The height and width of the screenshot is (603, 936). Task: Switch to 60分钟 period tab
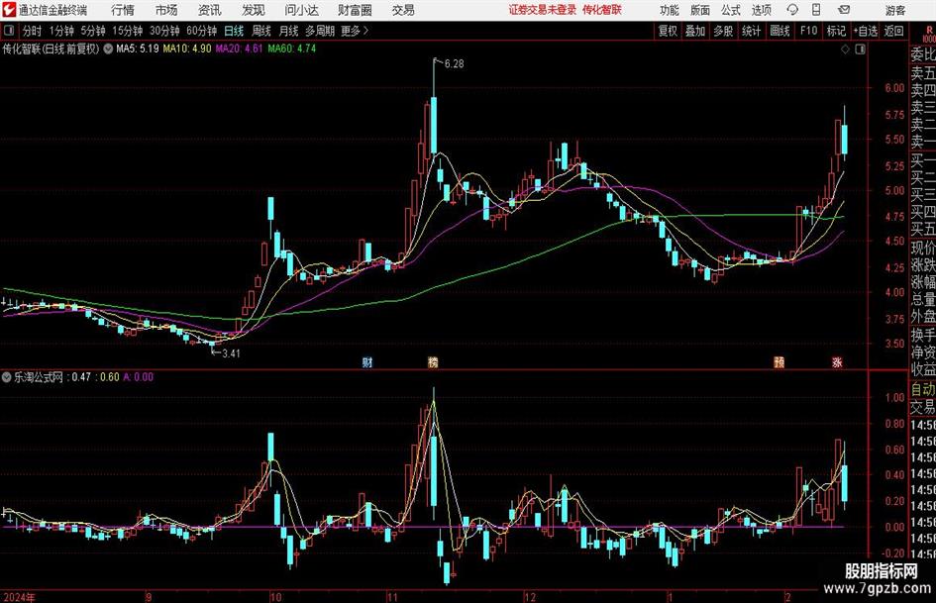click(x=202, y=31)
